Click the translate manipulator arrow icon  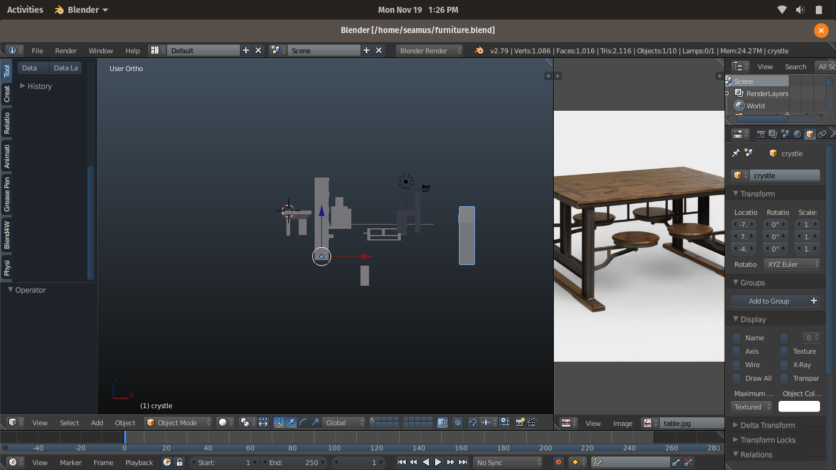[291, 423]
